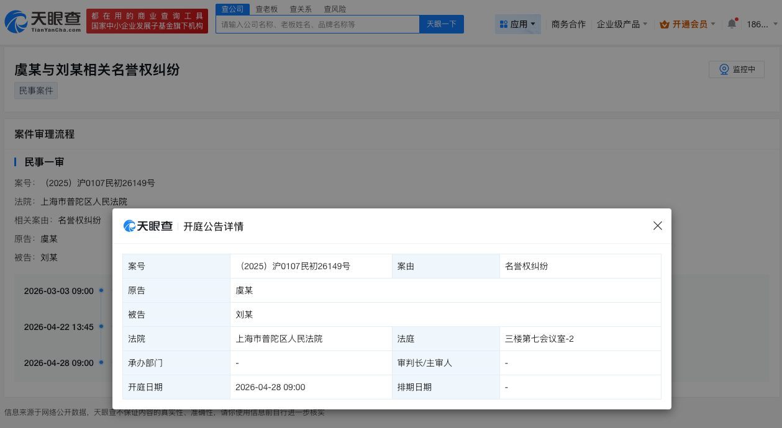Screen dimensions: 782x428
Task: Click the notification bell icon
Action: tap(731, 23)
